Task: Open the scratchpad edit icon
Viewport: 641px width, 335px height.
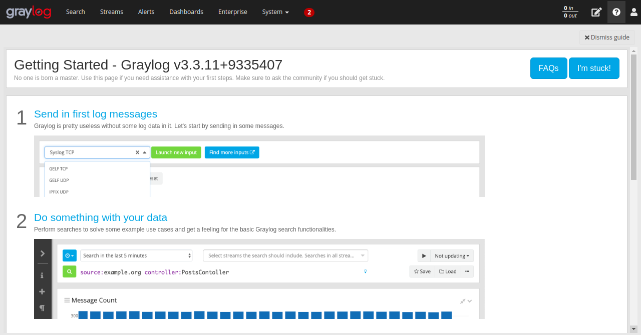Action: point(596,12)
